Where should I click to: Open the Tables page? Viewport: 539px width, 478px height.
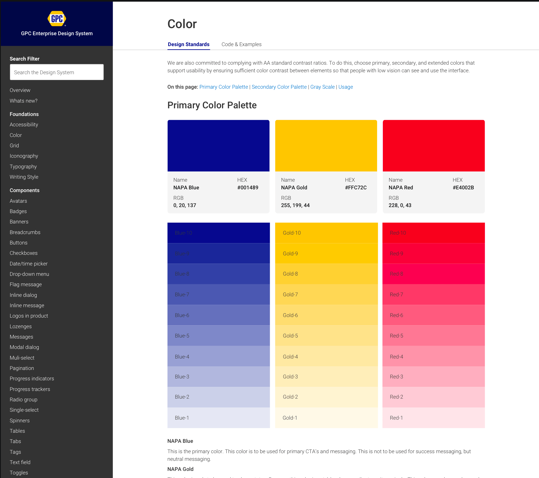(x=17, y=431)
